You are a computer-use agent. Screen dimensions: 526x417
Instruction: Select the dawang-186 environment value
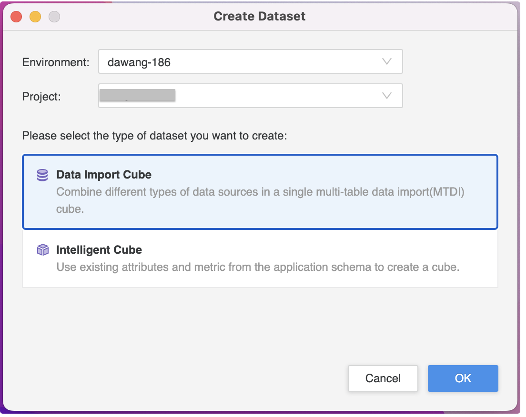pos(138,61)
